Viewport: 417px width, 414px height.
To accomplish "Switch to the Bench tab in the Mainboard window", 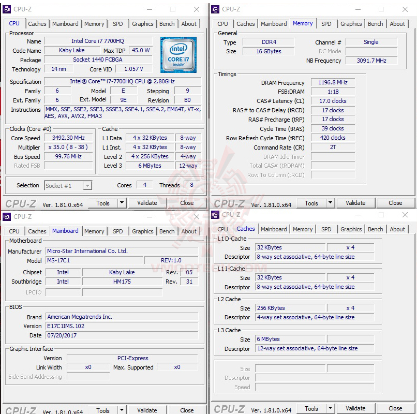I will [167, 231].
